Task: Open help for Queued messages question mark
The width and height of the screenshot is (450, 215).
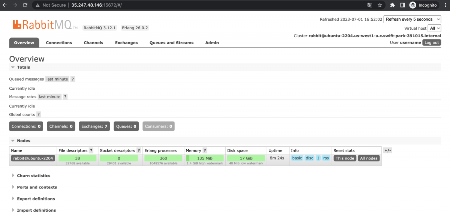Action: [73, 79]
